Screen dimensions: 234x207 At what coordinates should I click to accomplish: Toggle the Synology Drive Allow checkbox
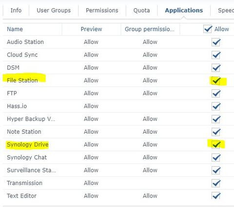click(x=216, y=145)
